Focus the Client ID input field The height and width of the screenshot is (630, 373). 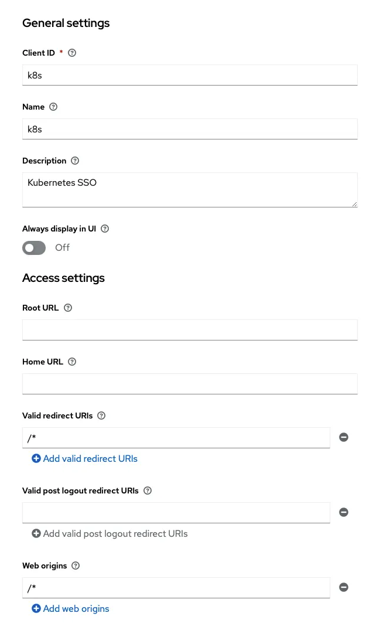click(x=190, y=75)
